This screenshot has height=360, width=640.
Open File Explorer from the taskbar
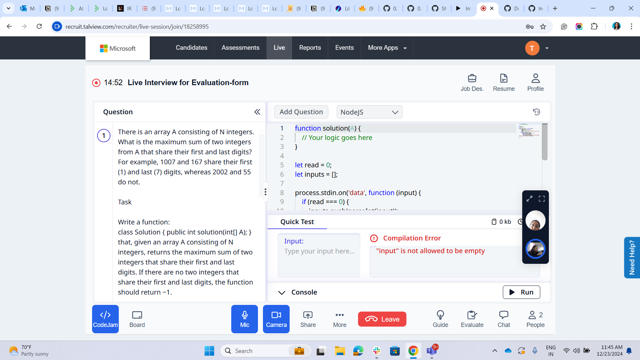click(340, 351)
